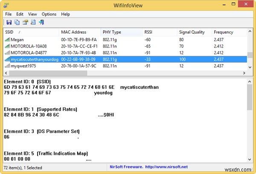Sort by the Frequency column header
Image resolution: width=256 pixels, height=174 pixels.
click(x=229, y=32)
